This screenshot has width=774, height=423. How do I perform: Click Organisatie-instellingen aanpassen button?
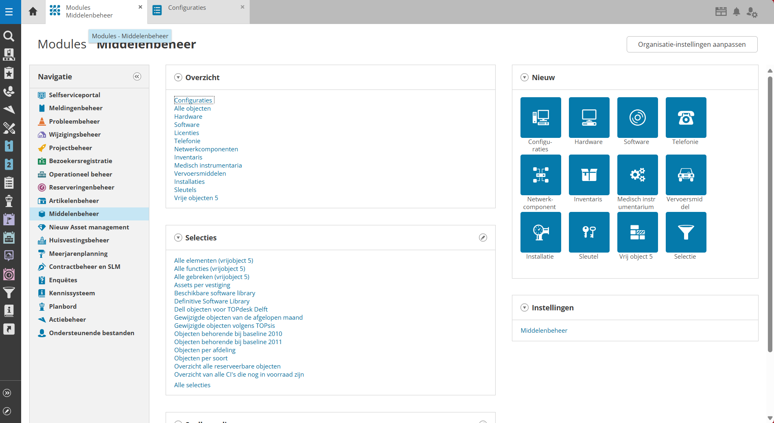(692, 44)
